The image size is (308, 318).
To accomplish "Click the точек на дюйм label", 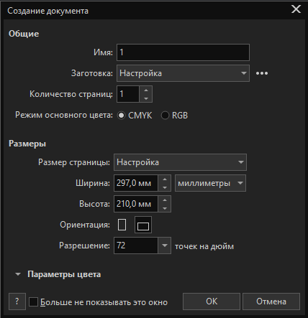I will tap(204, 246).
